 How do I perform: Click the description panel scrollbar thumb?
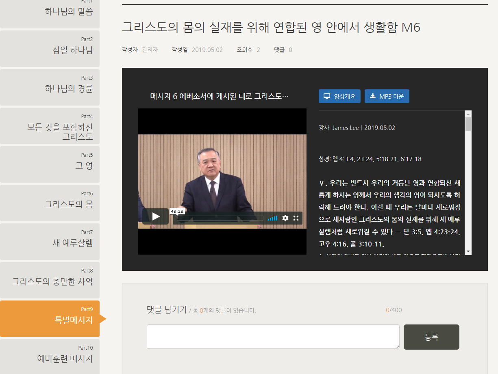pyautogui.click(x=468, y=124)
